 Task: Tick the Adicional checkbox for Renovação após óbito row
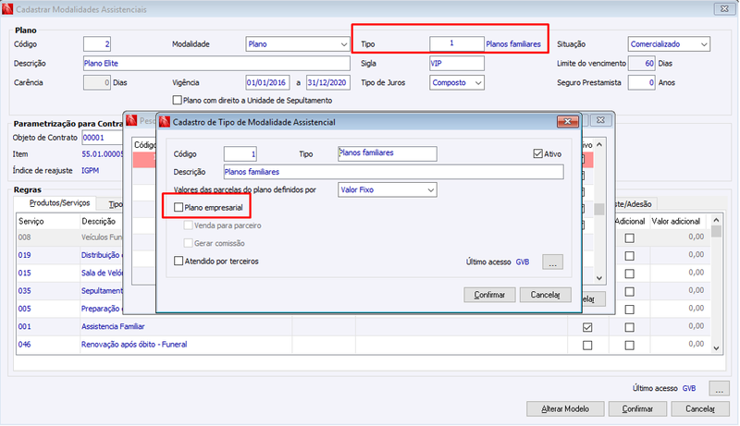click(x=629, y=345)
